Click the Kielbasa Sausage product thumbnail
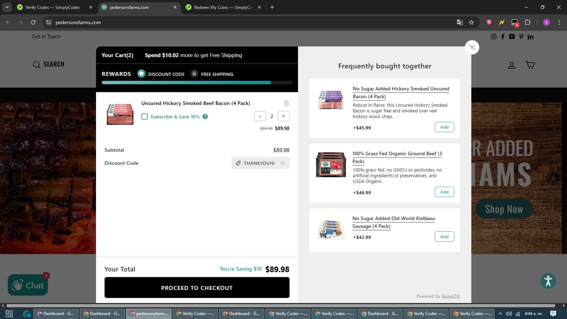The image size is (567, 319). coord(331,229)
